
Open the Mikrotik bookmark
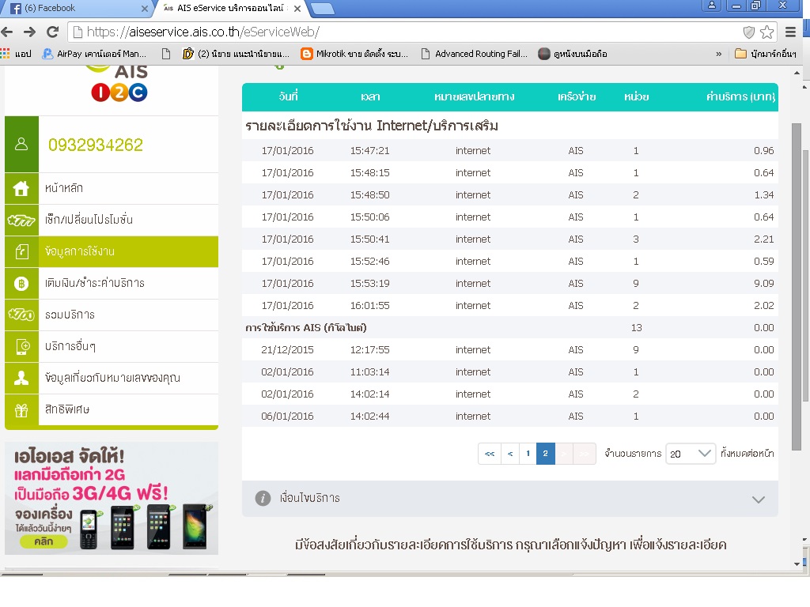pyautogui.click(x=354, y=54)
